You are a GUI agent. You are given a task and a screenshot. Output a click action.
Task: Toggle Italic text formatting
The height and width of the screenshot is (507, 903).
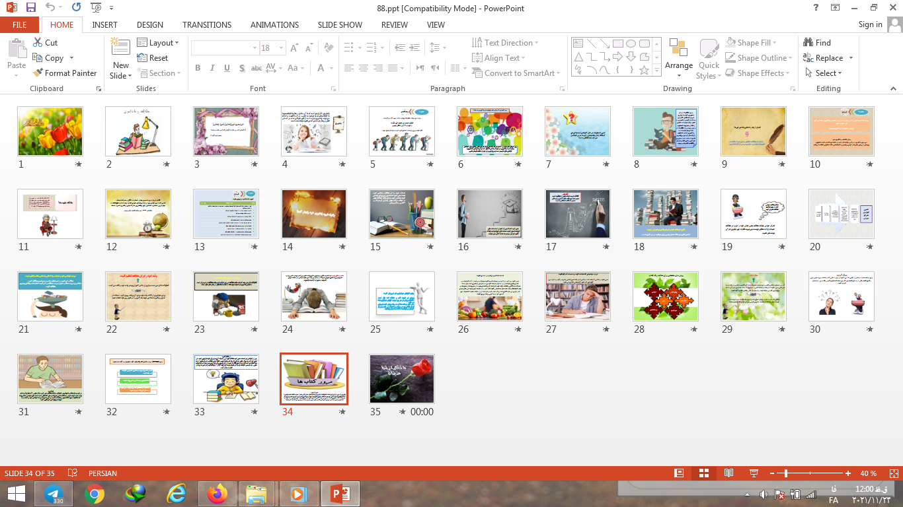pos(212,68)
